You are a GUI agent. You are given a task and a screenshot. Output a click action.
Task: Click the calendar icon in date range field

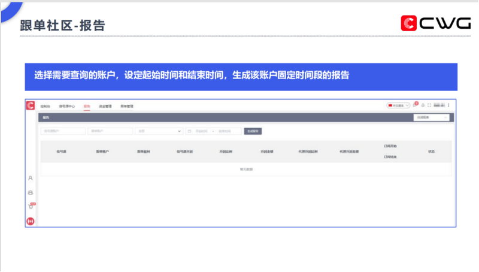pos(189,131)
